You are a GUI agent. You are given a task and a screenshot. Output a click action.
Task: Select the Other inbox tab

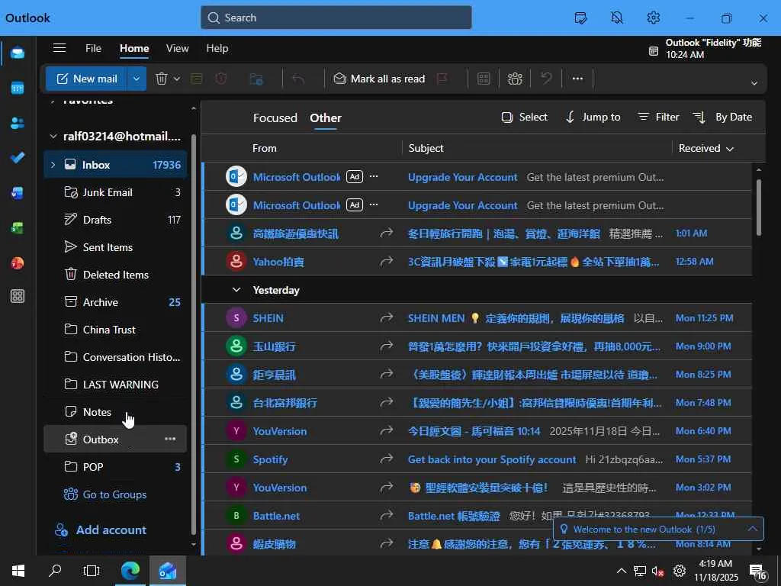pos(326,118)
